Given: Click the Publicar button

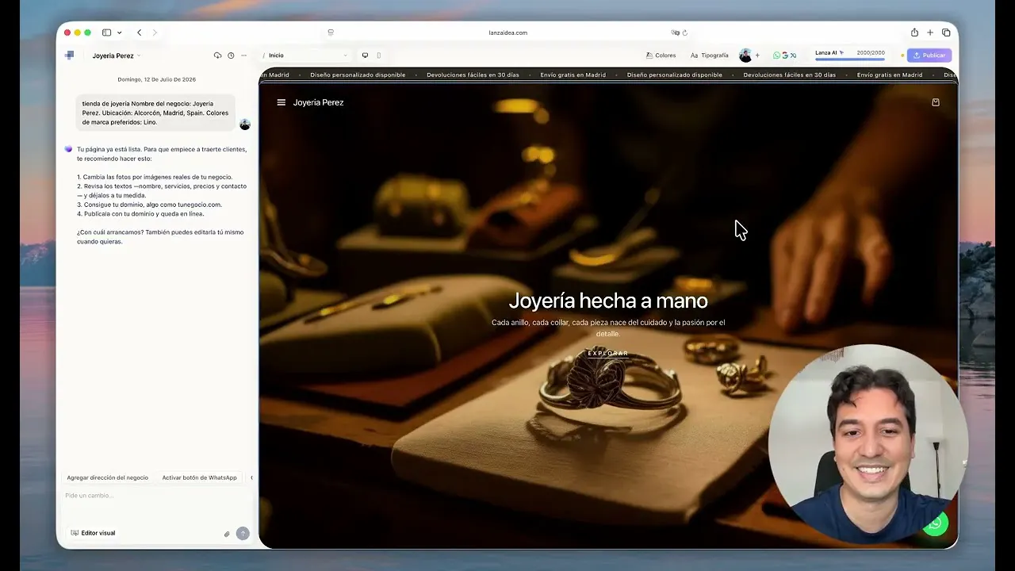Looking at the screenshot, I should point(929,56).
